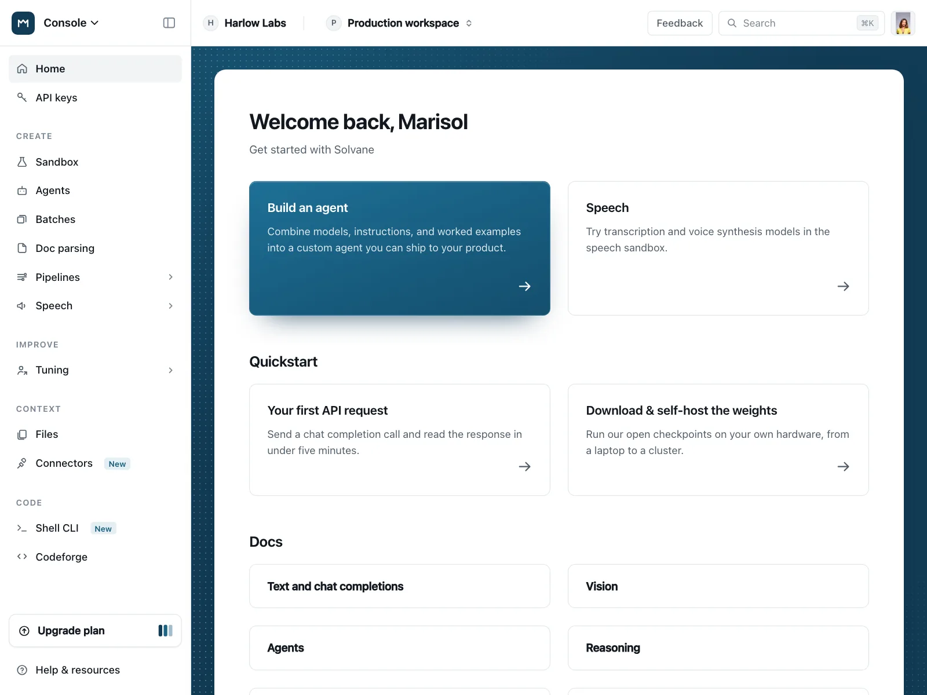Open Help & resources
Screen dimensions: 927x695
(95, 670)
